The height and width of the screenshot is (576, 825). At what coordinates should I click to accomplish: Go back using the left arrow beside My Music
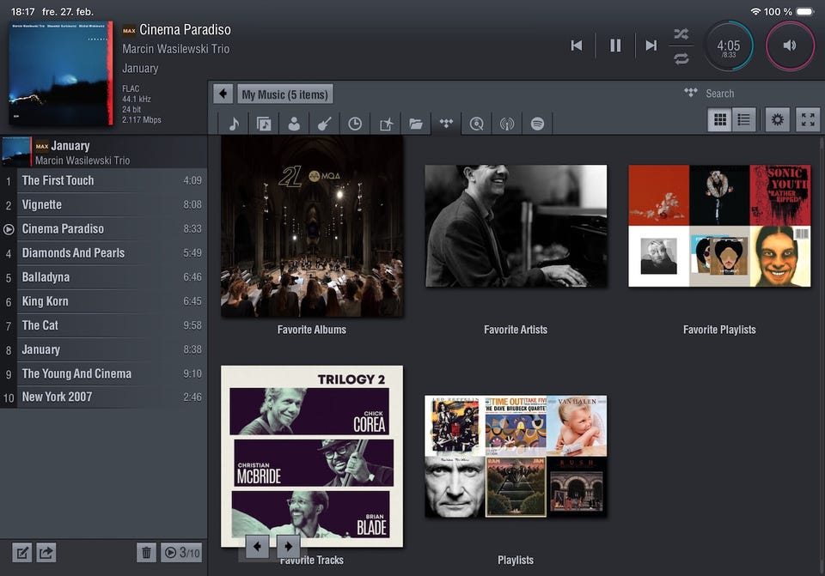(x=223, y=94)
